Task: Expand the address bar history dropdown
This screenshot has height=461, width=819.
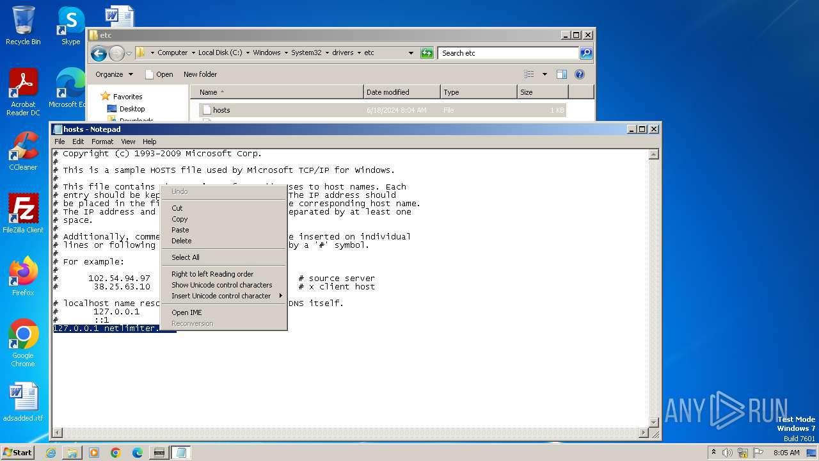Action: pyautogui.click(x=411, y=53)
